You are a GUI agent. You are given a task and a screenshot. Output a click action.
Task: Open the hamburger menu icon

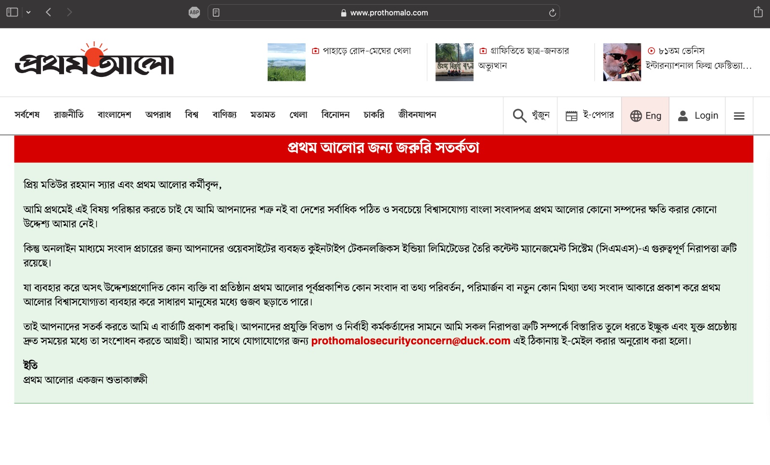tap(739, 116)
